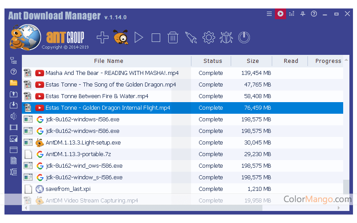Screen dimensions: 357x223
Task: Click the power shutdown icon
Action: (x=244, y=37)
